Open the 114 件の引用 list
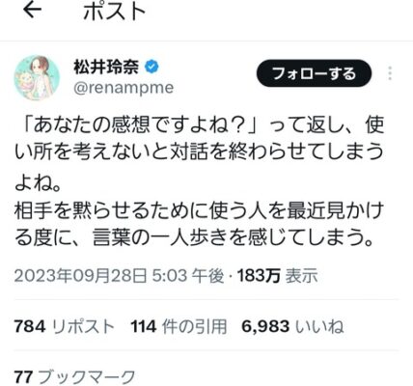The image size is (413, 386). coord(179,326)
